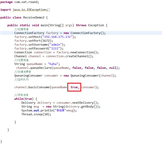
Task: Click the 'main(String[] args)' method signature
Action: pyautogui.click(x=57, y=25)
